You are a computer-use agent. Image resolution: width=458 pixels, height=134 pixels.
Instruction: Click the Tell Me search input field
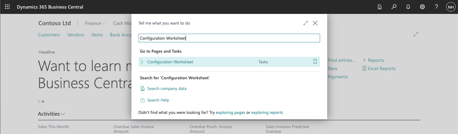tap(229, 38)
